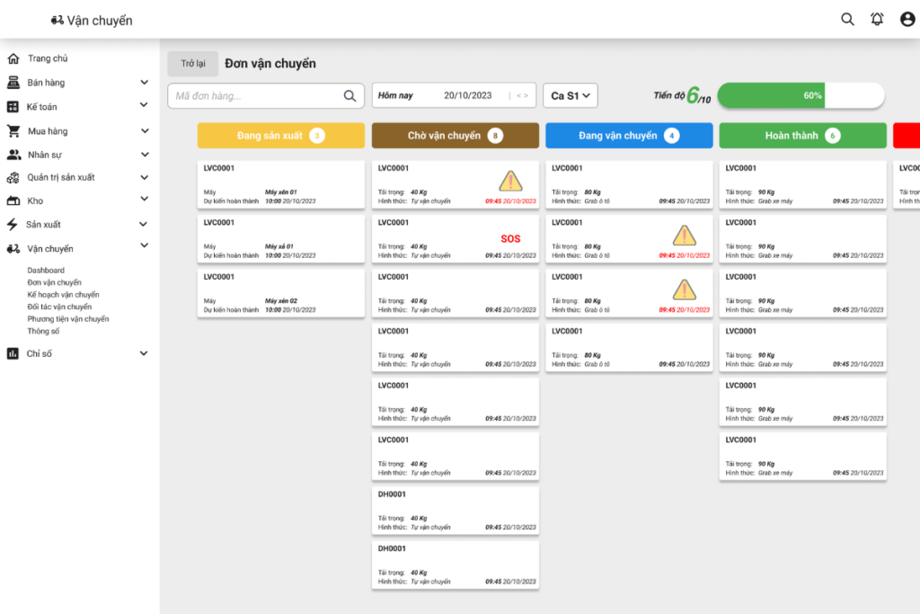Click the search icon inside Mã đơn hàng field
The image size is (920, 614).
coord(349,96)
